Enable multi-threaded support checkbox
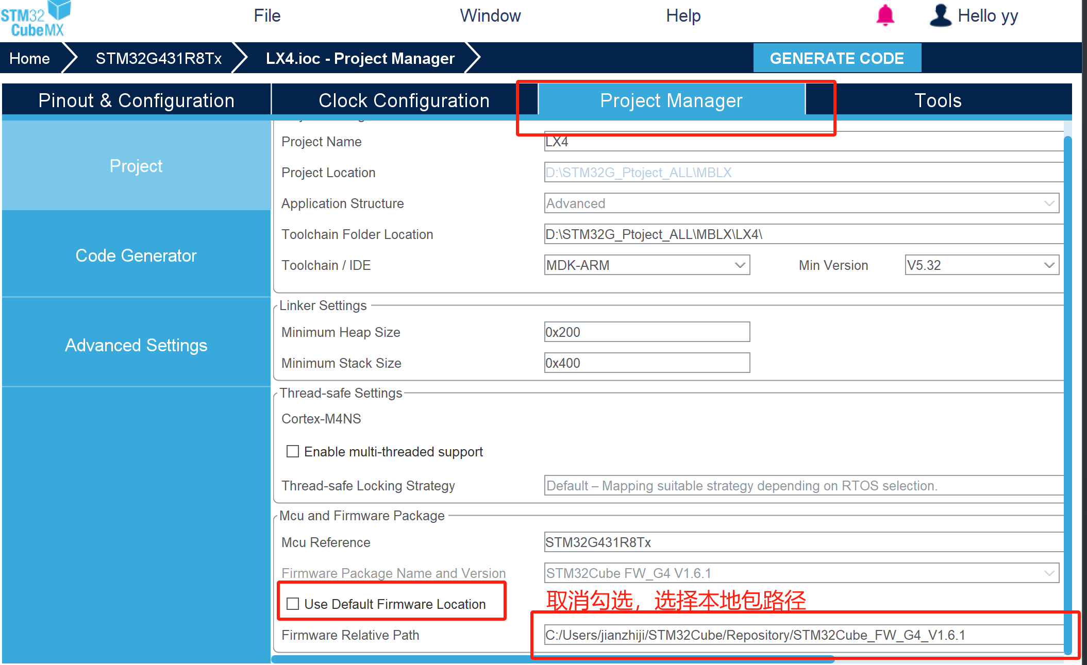 click(293, 452)
